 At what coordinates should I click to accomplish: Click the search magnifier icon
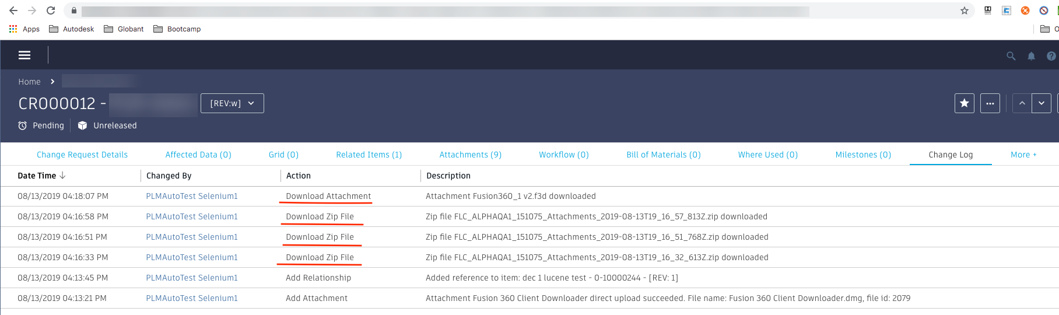[x=1011, y=56]
